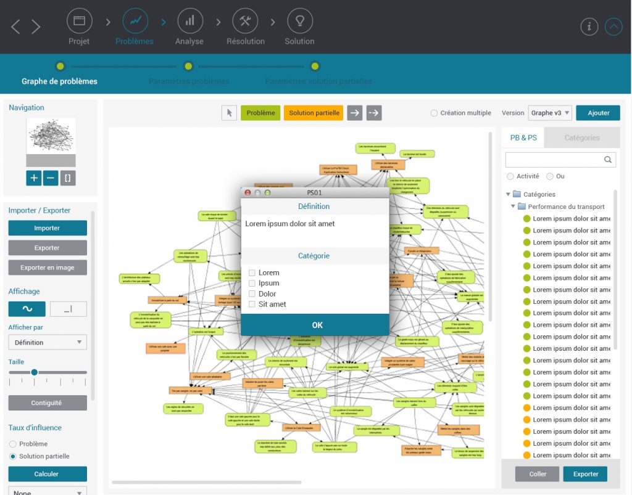Check the Lorem category checkbox
Screen dimensions: 632x495
click(252, 273)
